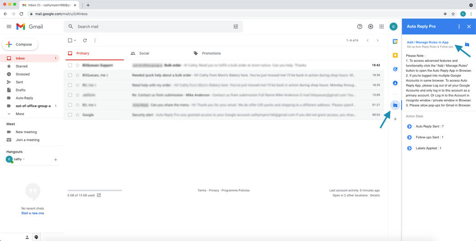Open the Auto Reply Pro add-on icon in side panel
This screenshot has width=476, height=241.
395,105
